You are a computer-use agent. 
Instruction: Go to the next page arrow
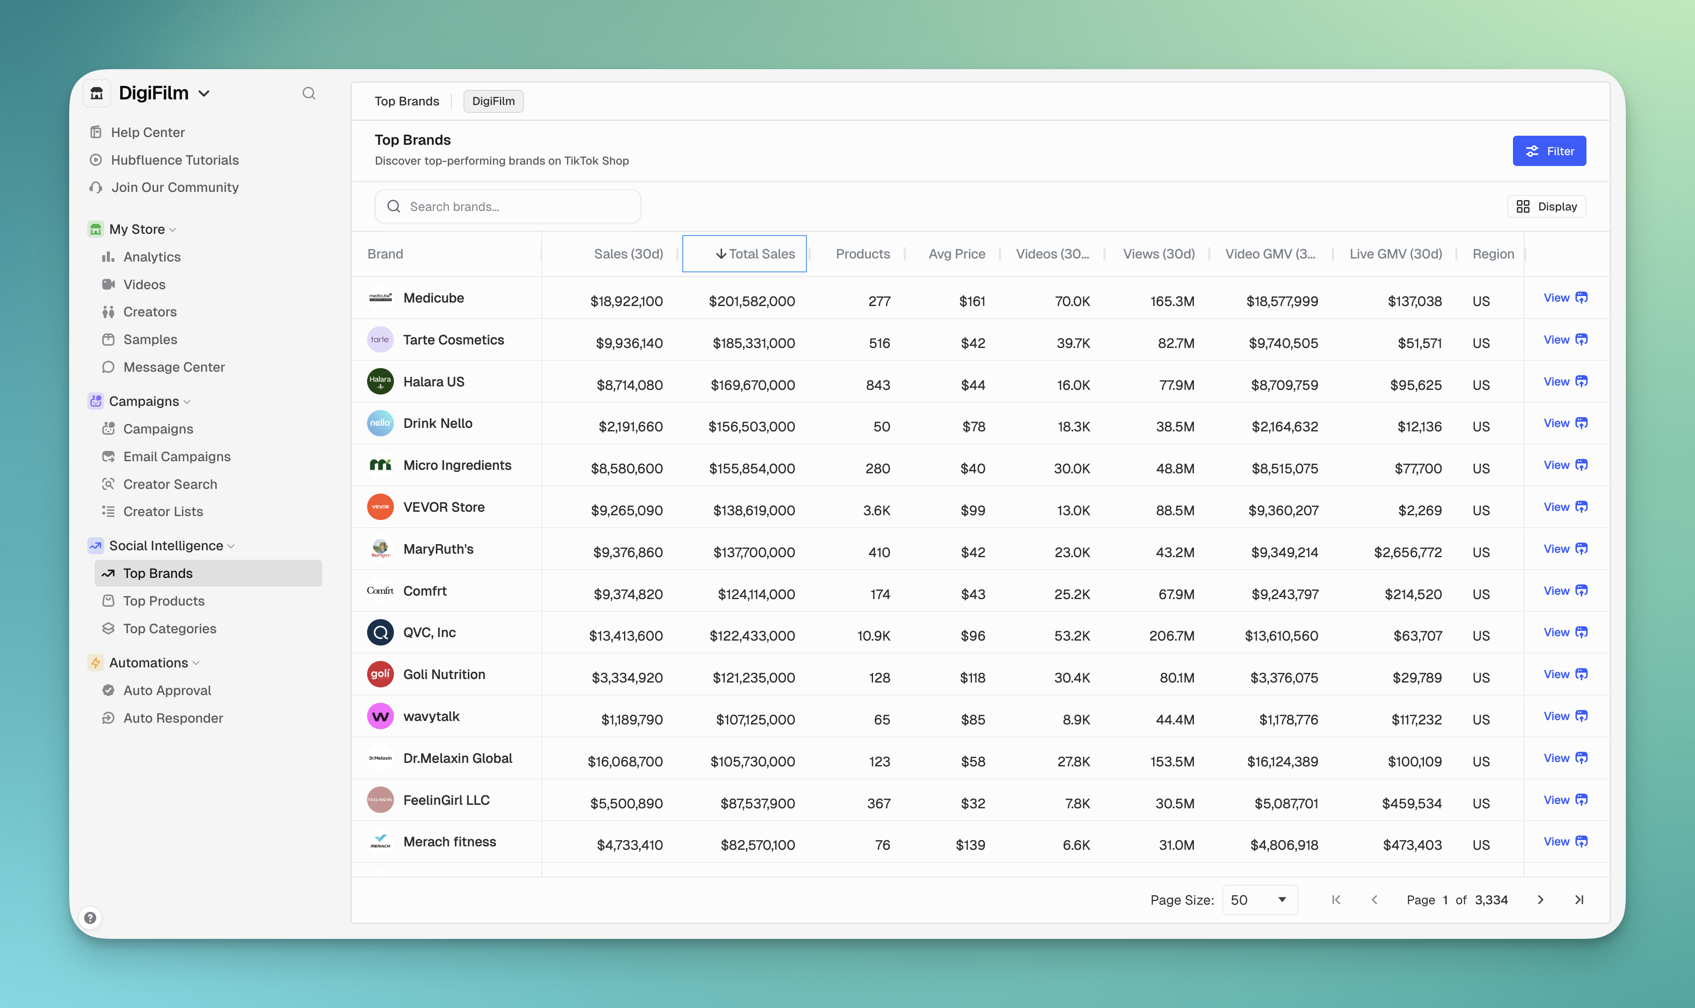tap(1540, 900)
